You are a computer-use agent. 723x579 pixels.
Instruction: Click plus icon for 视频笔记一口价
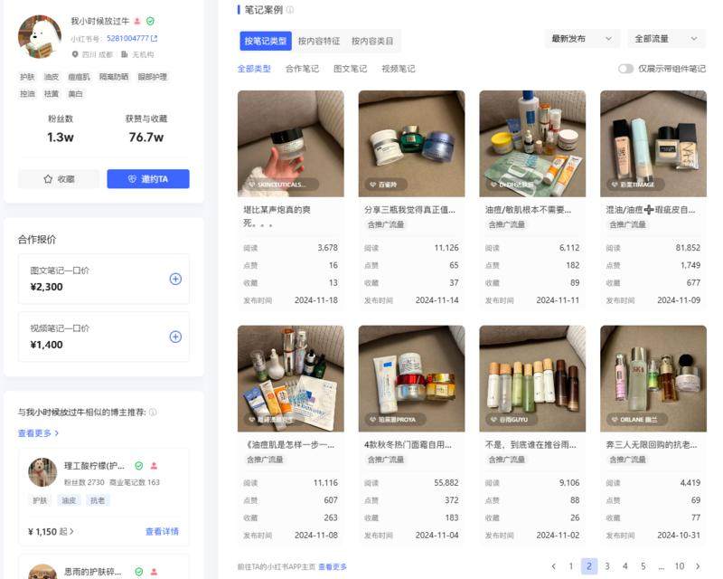tap(175, 337)
